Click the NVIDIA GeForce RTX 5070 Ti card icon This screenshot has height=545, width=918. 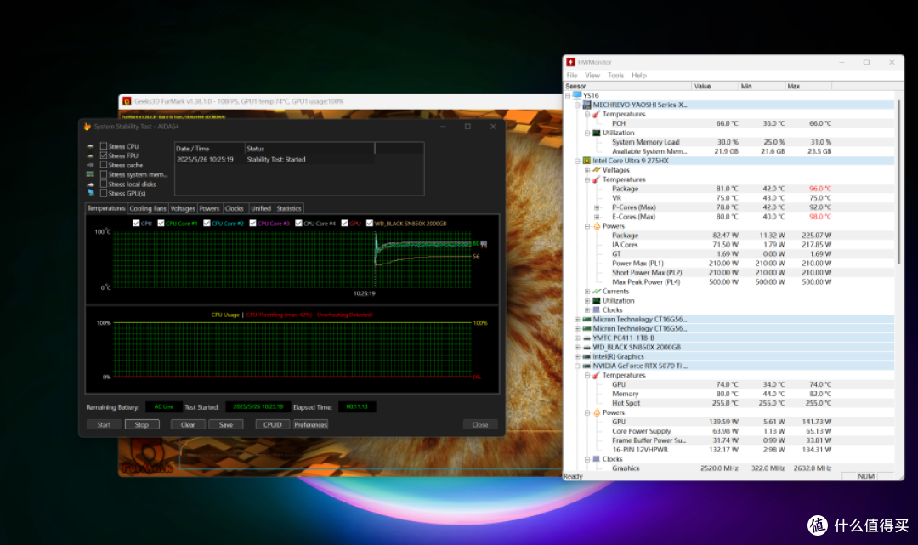click(x=586, y=366)
